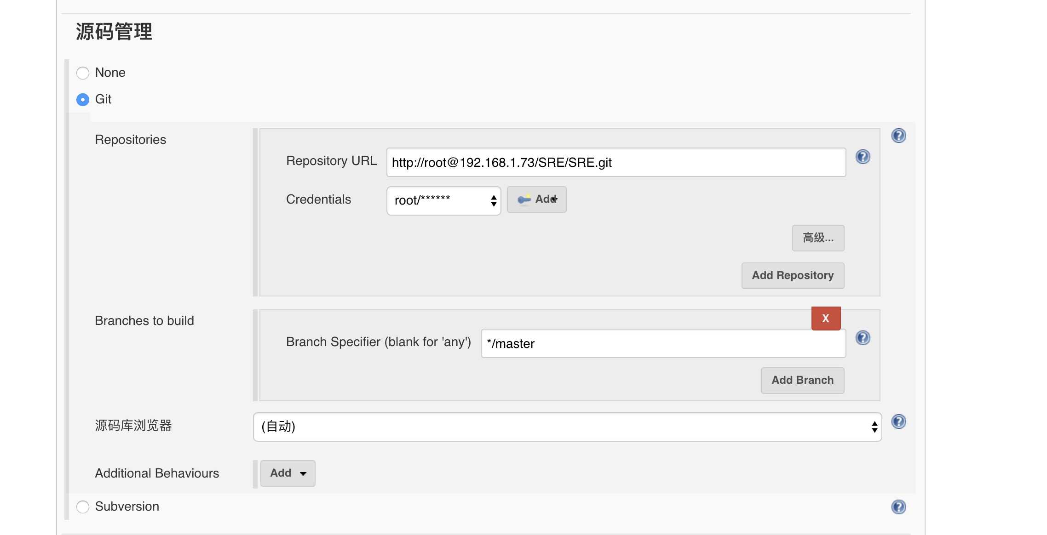This screenshot has height=535, width=1047.
Task: Open the Credentials root/****** dropdown
Action: 443,200
